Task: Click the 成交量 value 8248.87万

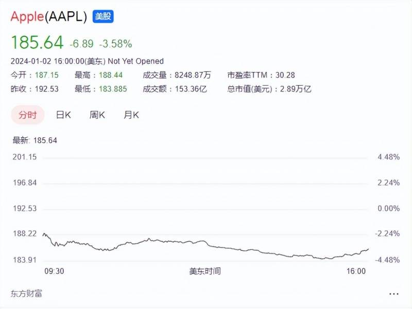Action: pos(193,75)
